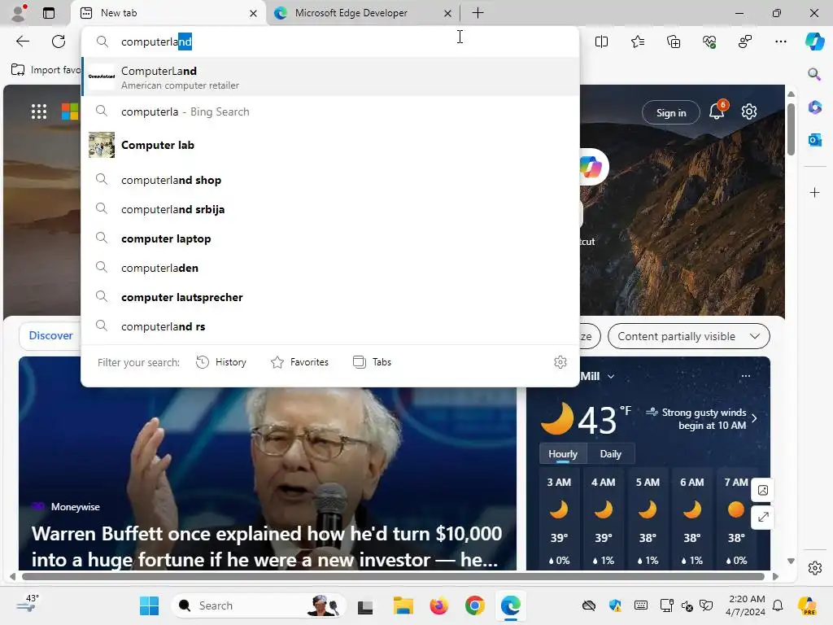Open the Discover feed tab
The image size is (833, 625).
[50, 336]
